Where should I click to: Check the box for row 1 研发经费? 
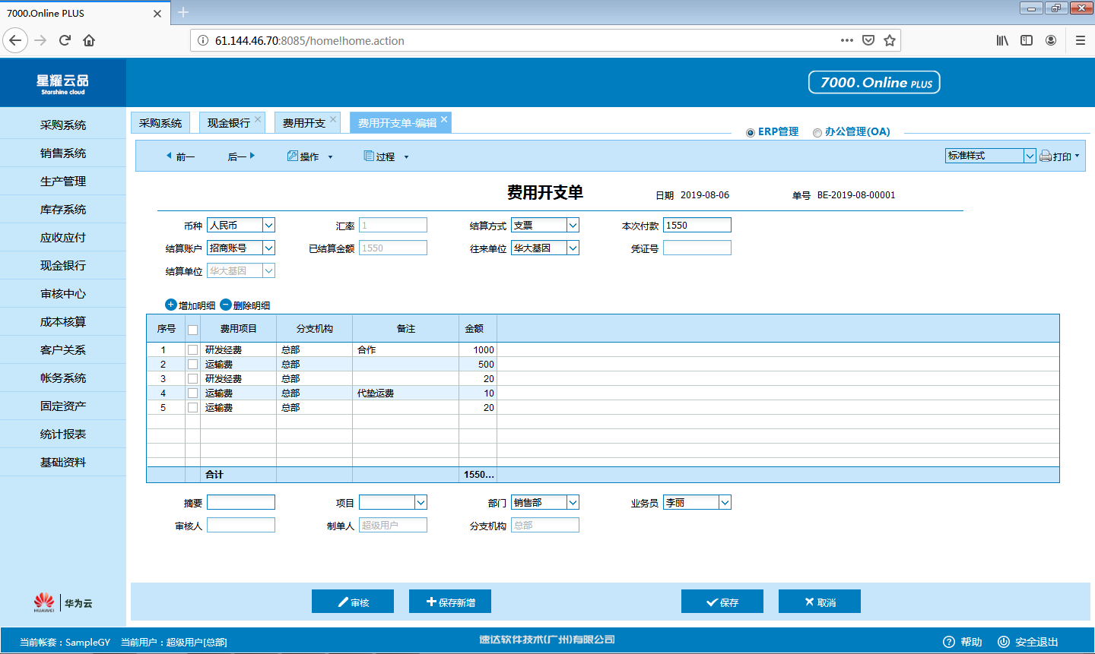(192, 350)
